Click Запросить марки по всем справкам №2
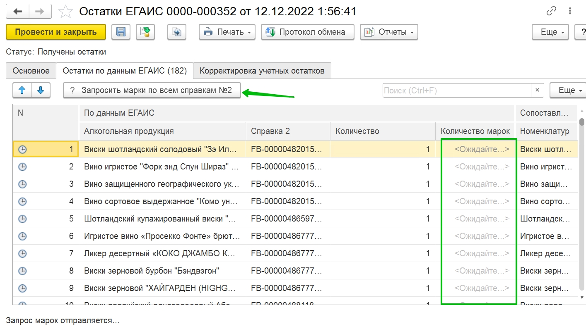Viewport: 586px width, 329px height. 152,90
